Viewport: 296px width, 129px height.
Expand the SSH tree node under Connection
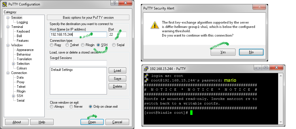(14, 96)
